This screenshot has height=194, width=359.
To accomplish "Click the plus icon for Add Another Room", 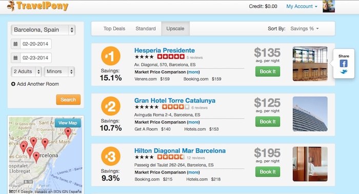I will click(x=13, y=84).
